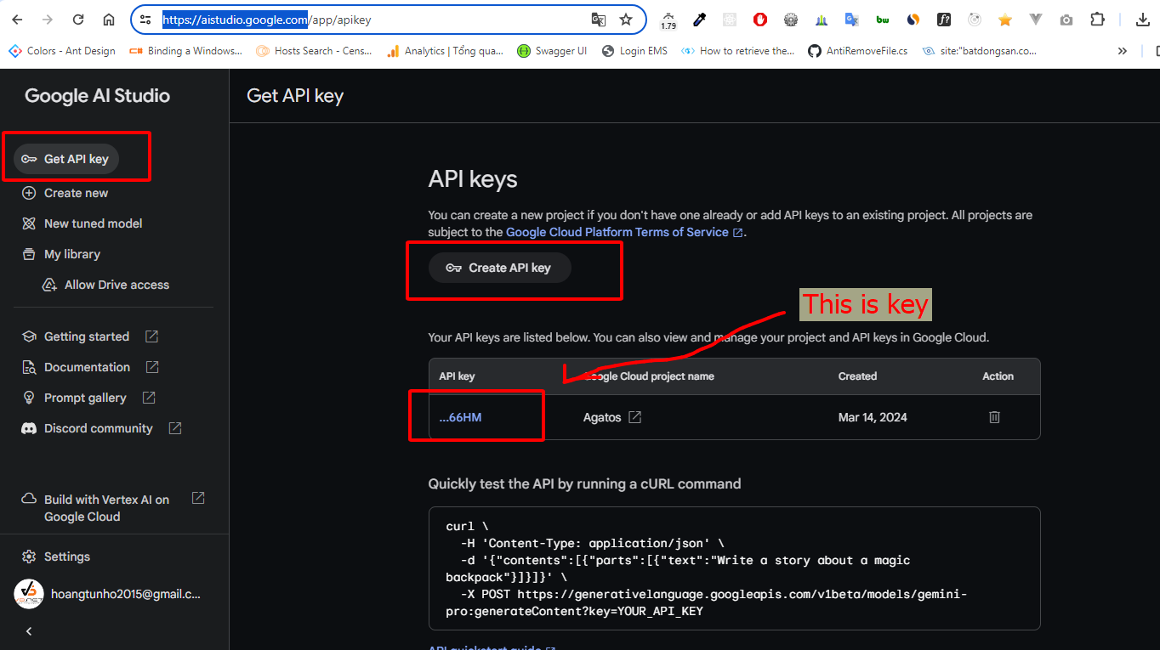Screen dimensions: 1160x650
Task: Click the 'Google Cloud project name' column header
Action: pos(649,376)
